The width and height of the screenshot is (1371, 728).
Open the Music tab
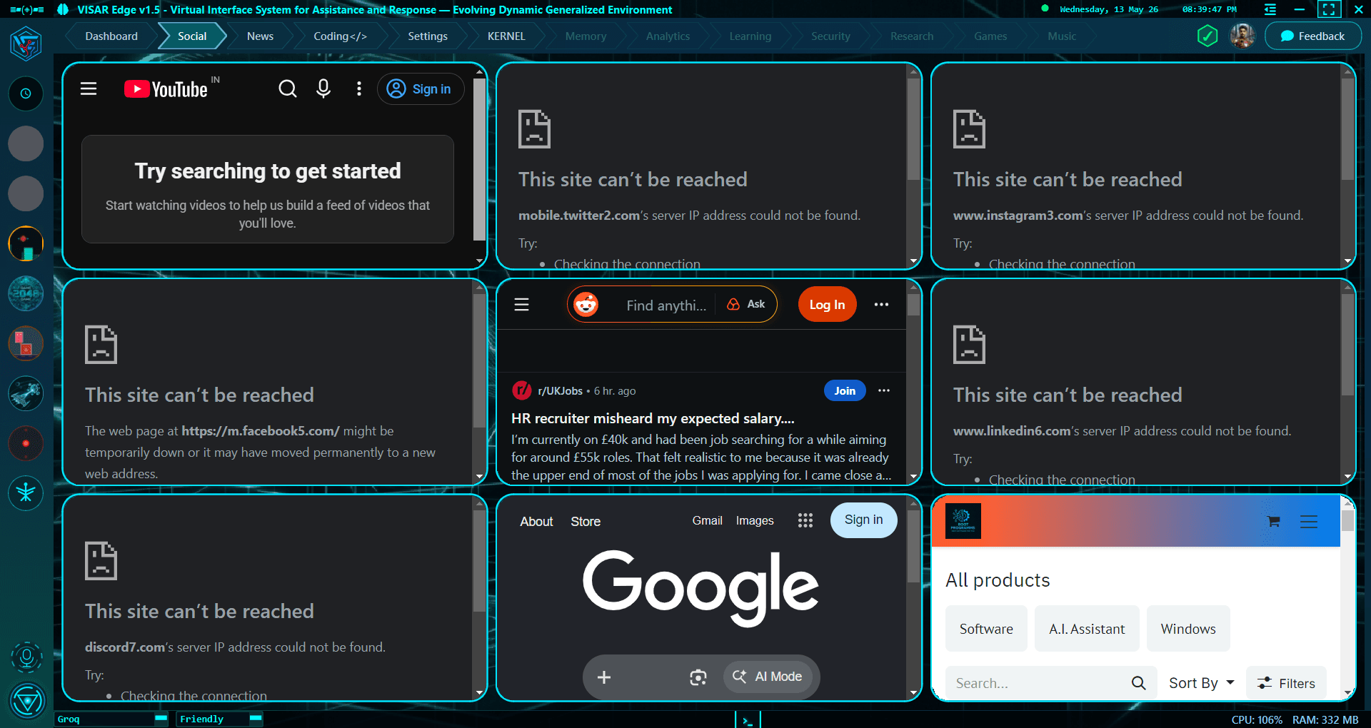[x=1062, y=36]
